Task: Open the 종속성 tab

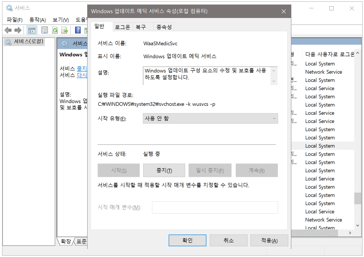Action: click(164, 27)
